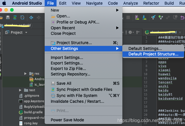Select the AndroidManifest file in tree
Viewport: 185px width, 126px height.
37,79
